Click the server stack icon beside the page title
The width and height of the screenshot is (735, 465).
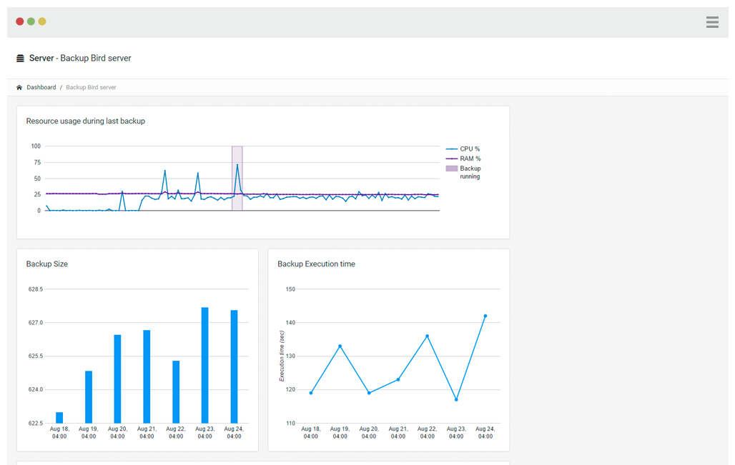tap(20, 59)
